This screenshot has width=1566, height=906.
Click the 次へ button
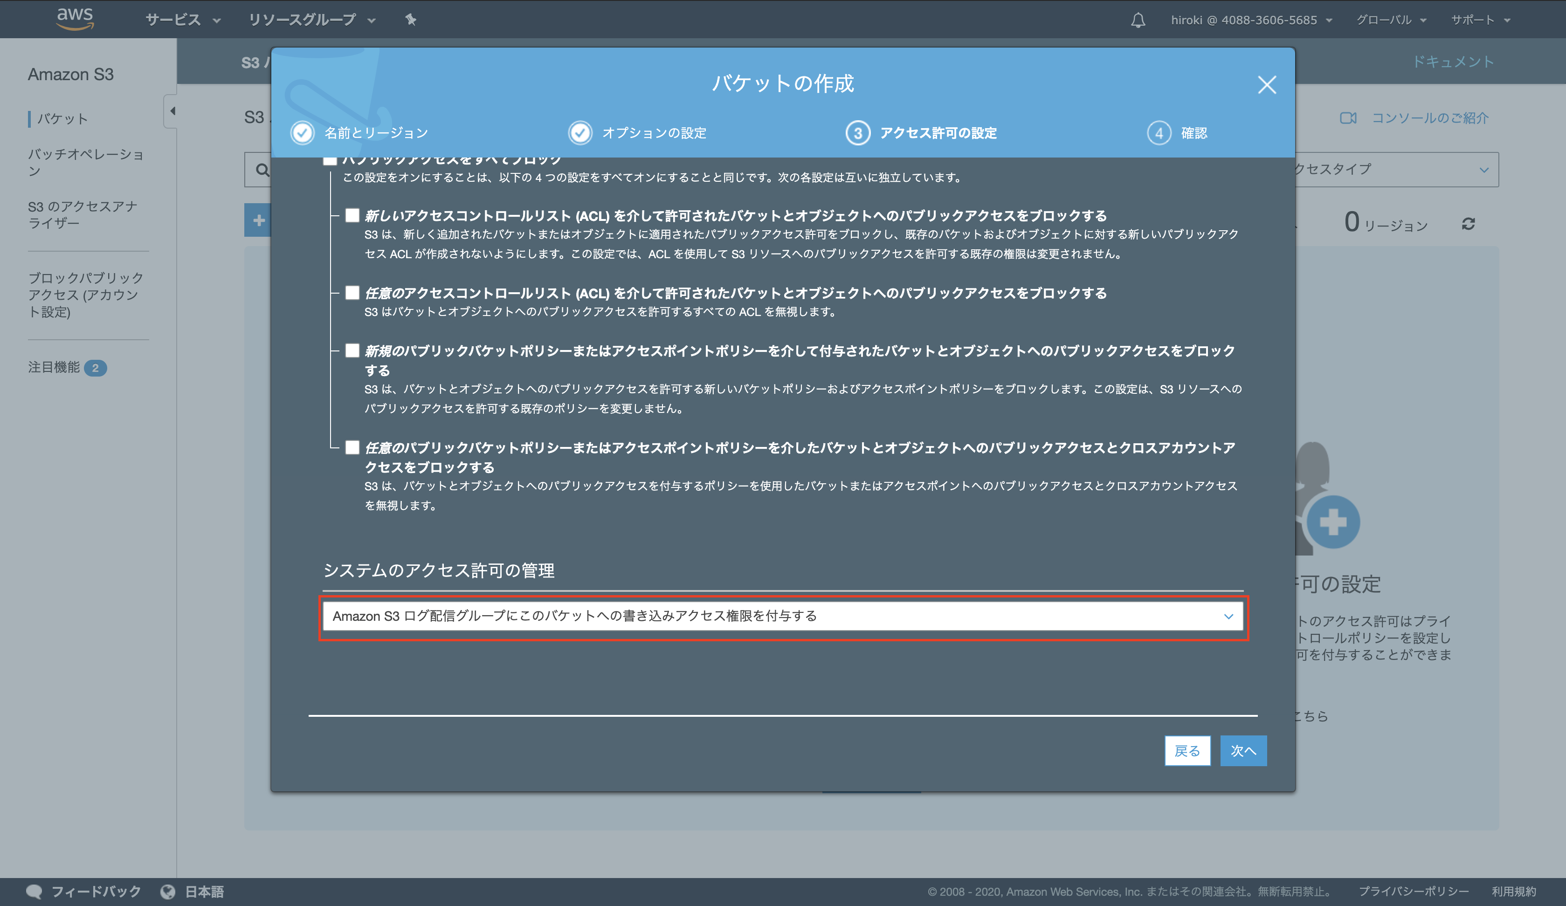pos(1243,751)
